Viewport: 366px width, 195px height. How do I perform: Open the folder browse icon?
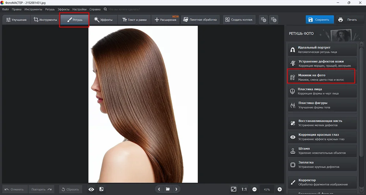point(168,190)
